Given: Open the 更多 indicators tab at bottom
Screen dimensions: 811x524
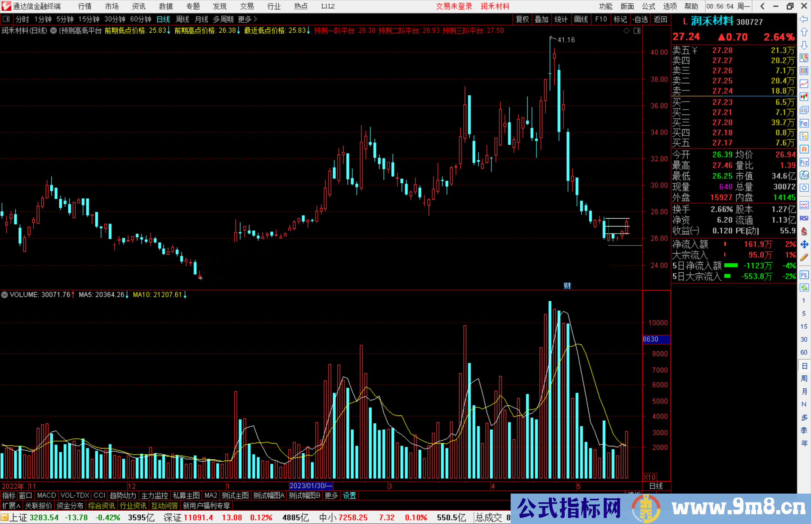Looking at the screenshot, I should pos(331,495).
